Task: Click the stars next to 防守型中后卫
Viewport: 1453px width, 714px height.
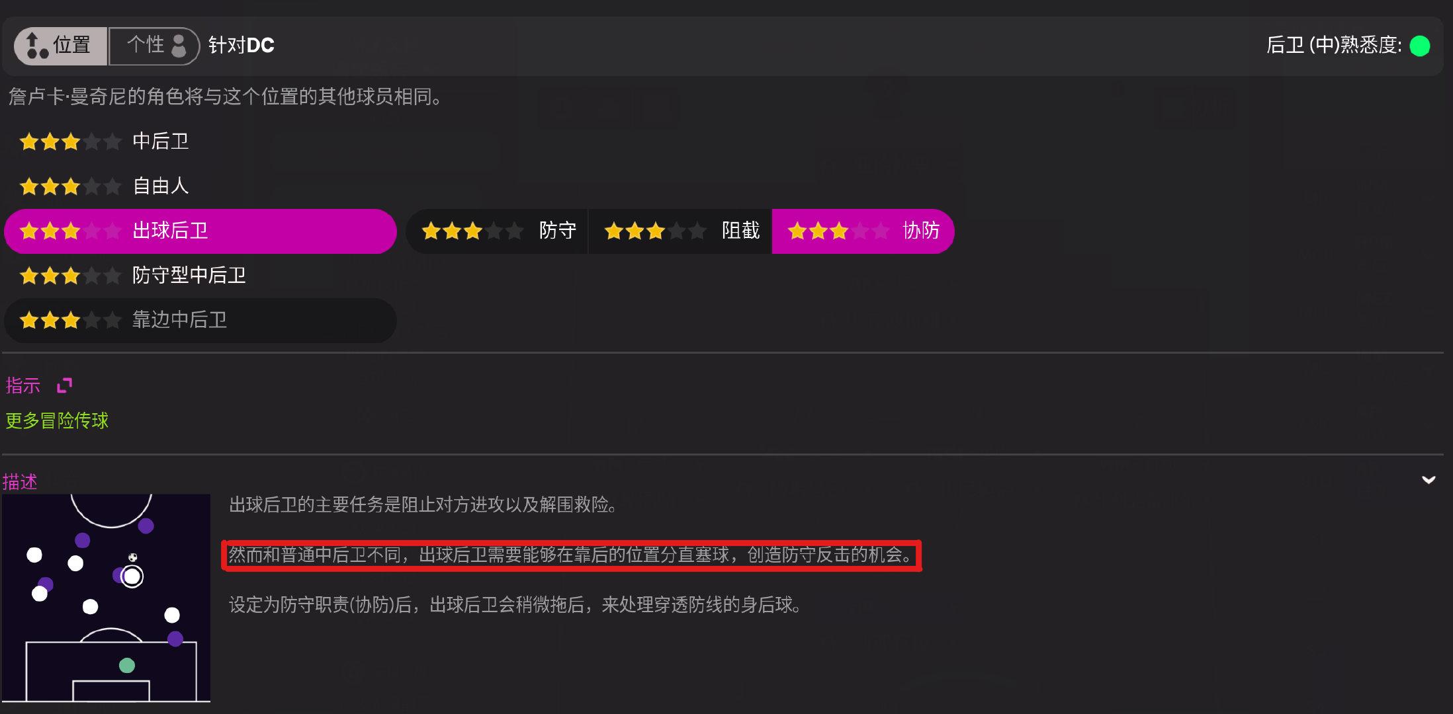Action: 70,276
